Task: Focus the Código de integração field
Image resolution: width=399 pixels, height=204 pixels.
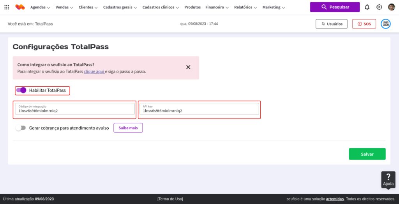Action: click(x=75, y=109)
